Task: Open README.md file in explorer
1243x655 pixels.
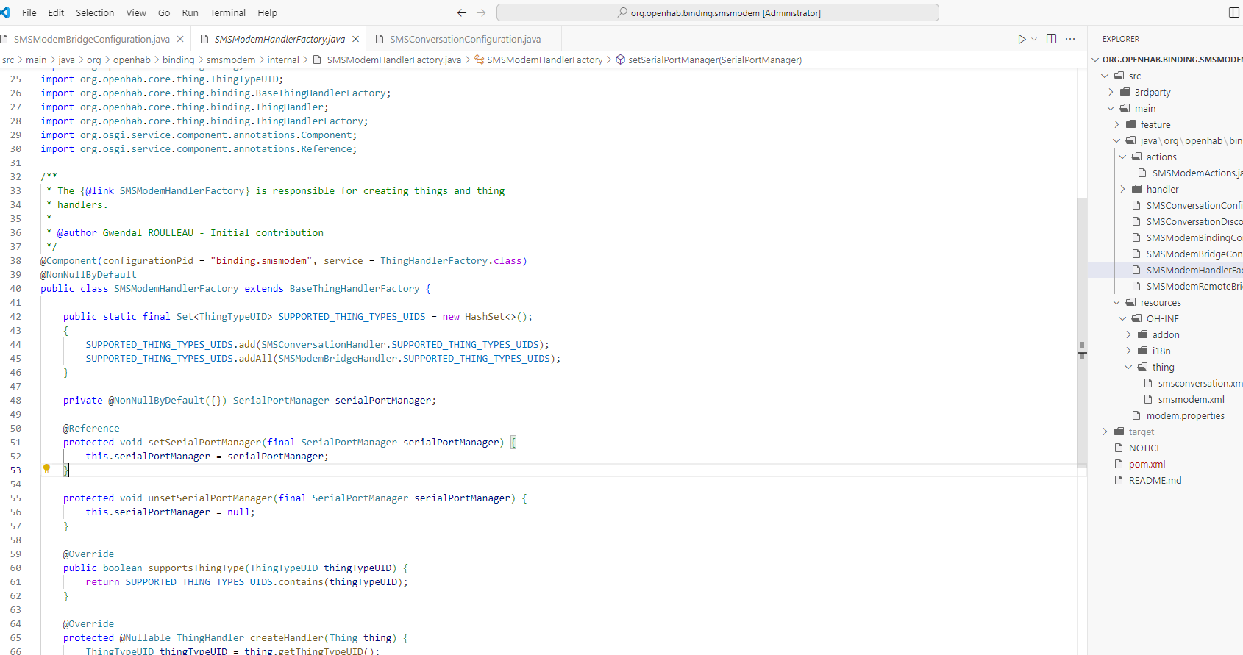Action: click(1155, 480)
